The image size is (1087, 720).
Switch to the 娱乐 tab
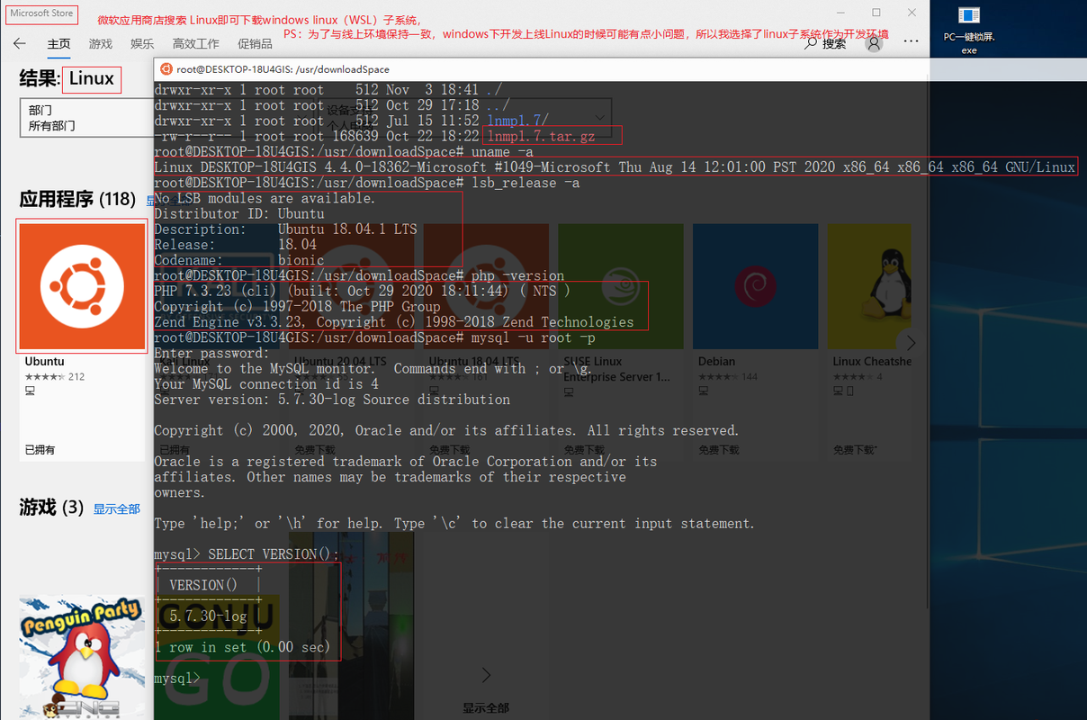click(142, 44)
